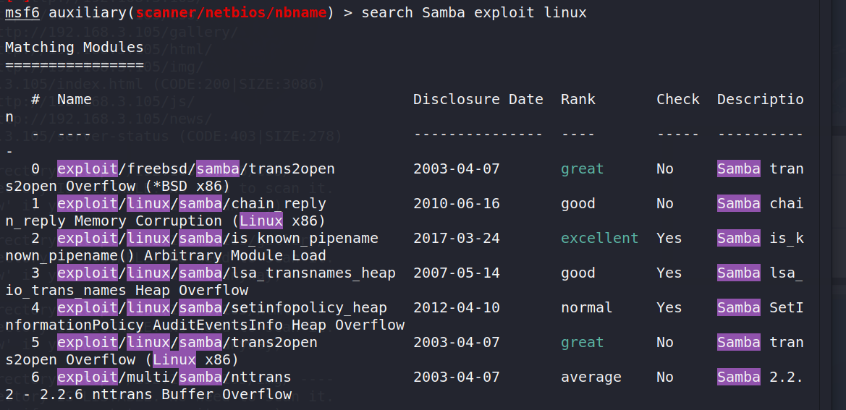This screenshot has width=846, height=410.
Task: Select module path scanner/netbios/nbname in prompt
Action: (x=231, y=12)
